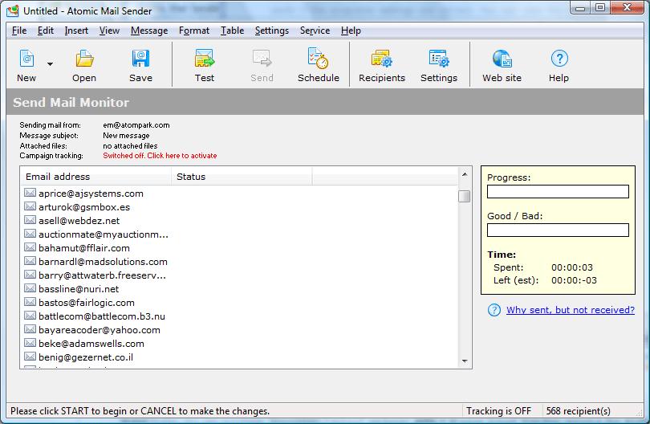Viewport: 650px width, 424px height.
Task: Open a file with the Open icon
Action: (x=84, y=59)
